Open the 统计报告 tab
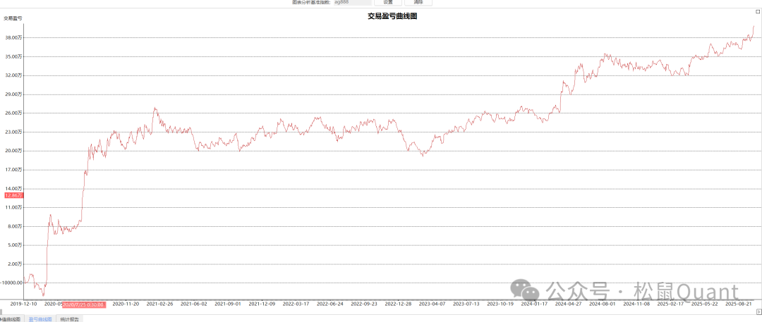The height and width of the screenshot is (322, 762). tap(69, 319)
